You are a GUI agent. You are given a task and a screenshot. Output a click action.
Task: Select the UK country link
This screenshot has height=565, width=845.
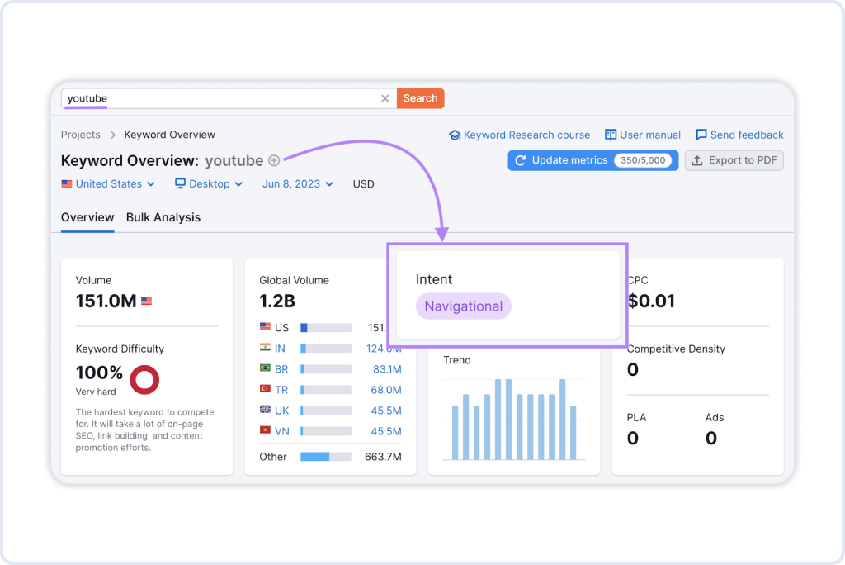coord(282,411)
